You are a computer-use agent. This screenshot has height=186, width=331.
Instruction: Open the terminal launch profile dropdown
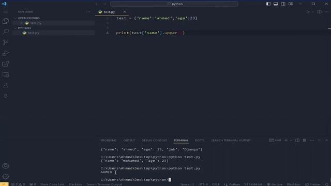(291, 140)
